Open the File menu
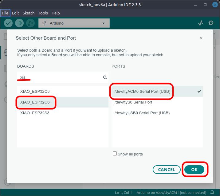220x196 pixels. coord(5,13)
